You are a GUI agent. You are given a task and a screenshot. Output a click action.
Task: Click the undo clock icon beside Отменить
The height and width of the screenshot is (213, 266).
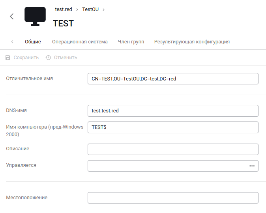[x=48, y=58]
